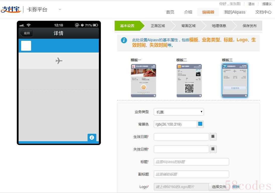The height and width of the screenshot is (193, 275).
Task: Click the Logo file path field
Action: pos(181,187)
